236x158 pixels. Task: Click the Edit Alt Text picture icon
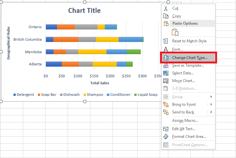click(166, 129)
